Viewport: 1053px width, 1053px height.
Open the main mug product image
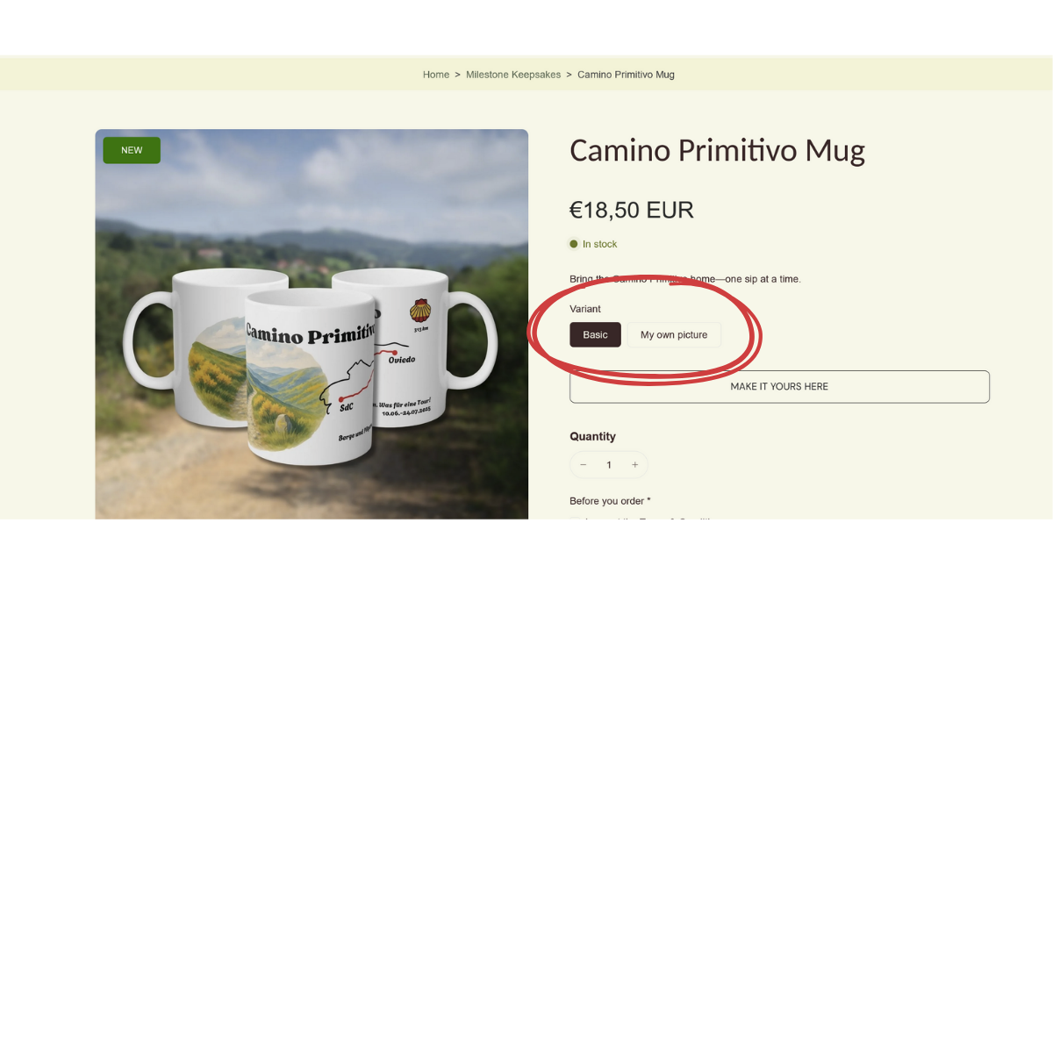[x=312, y=325]
